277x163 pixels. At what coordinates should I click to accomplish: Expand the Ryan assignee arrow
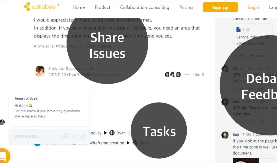[105, 133]
